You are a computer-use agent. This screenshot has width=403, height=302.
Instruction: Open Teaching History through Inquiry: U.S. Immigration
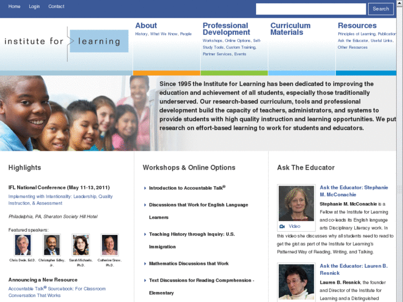coord(192,240)
